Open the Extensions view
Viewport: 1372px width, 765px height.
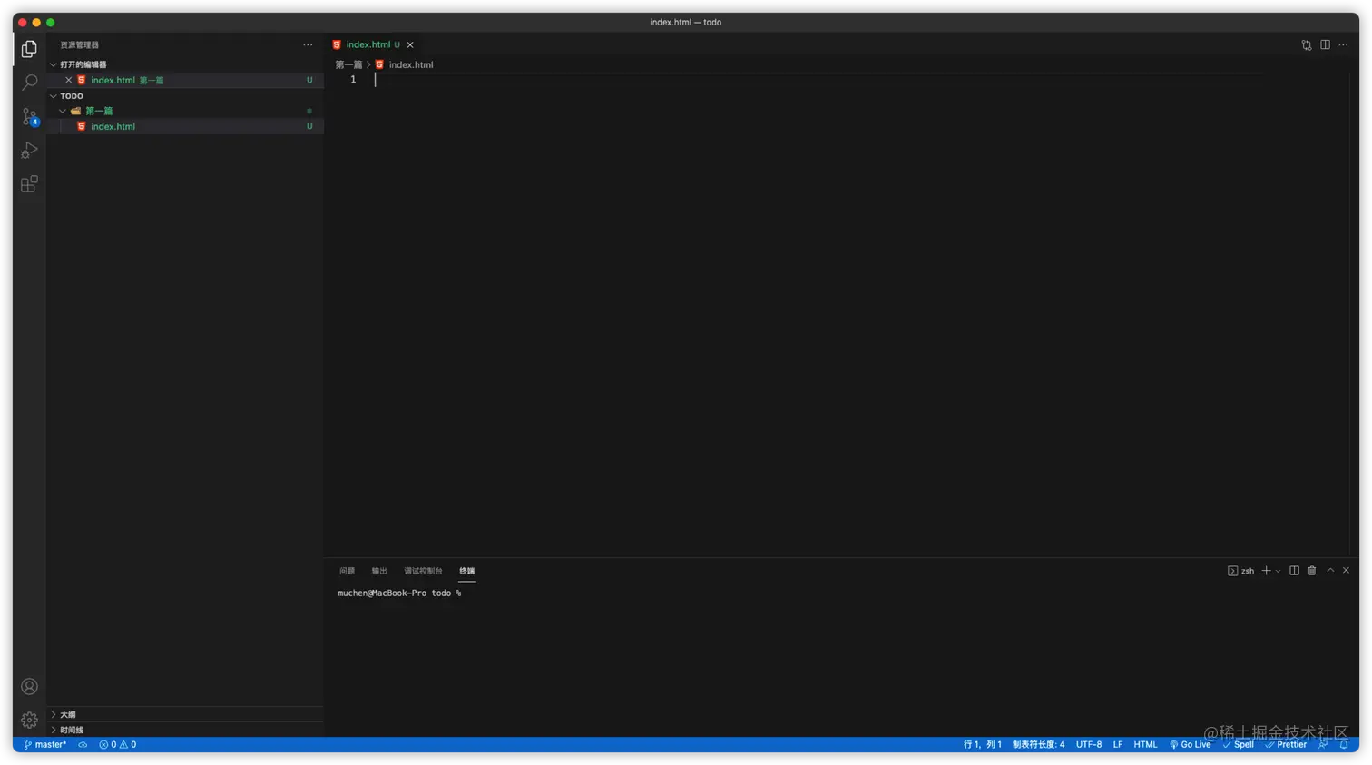click(29, 184)
